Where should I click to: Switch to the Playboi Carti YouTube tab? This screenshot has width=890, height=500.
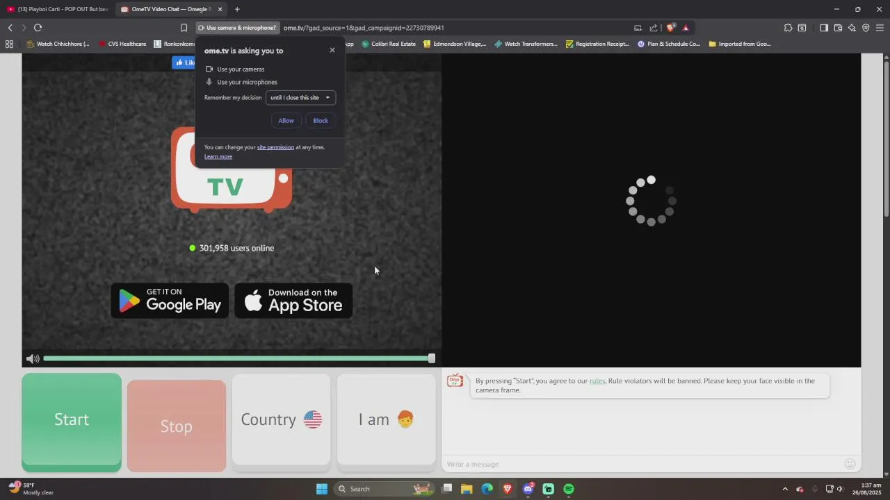pos(57,9)
